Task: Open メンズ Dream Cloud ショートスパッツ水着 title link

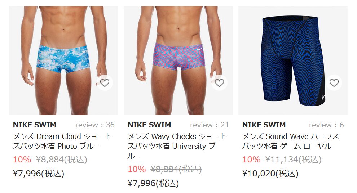Action: coord(63,141)
